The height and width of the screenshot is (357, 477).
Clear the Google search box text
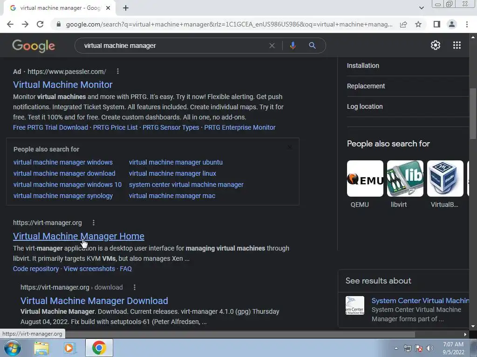coord(272,46)
